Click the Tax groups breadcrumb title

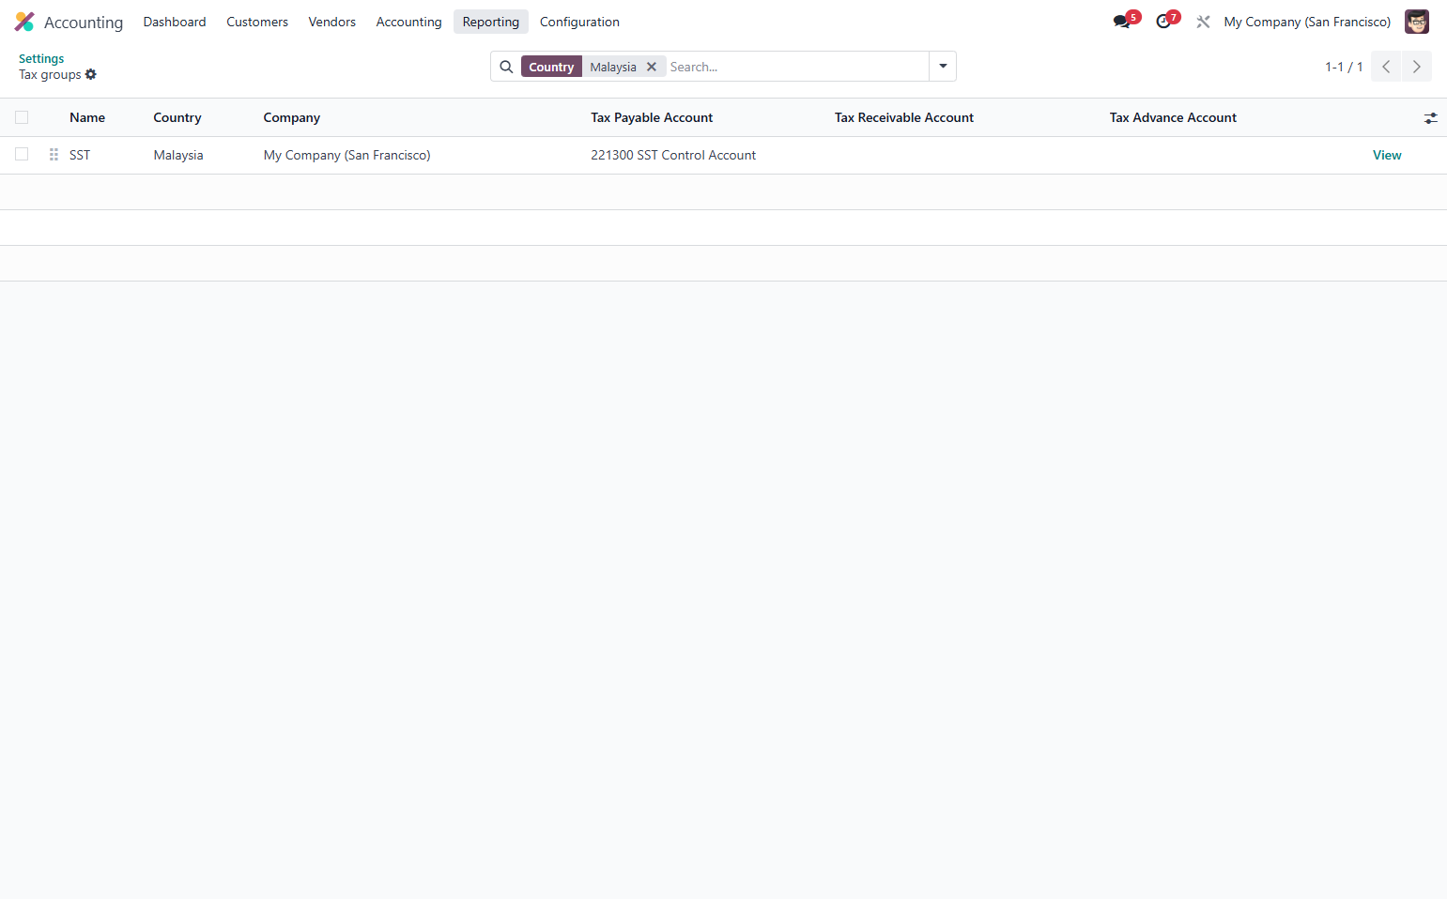(x=50, y=74)
